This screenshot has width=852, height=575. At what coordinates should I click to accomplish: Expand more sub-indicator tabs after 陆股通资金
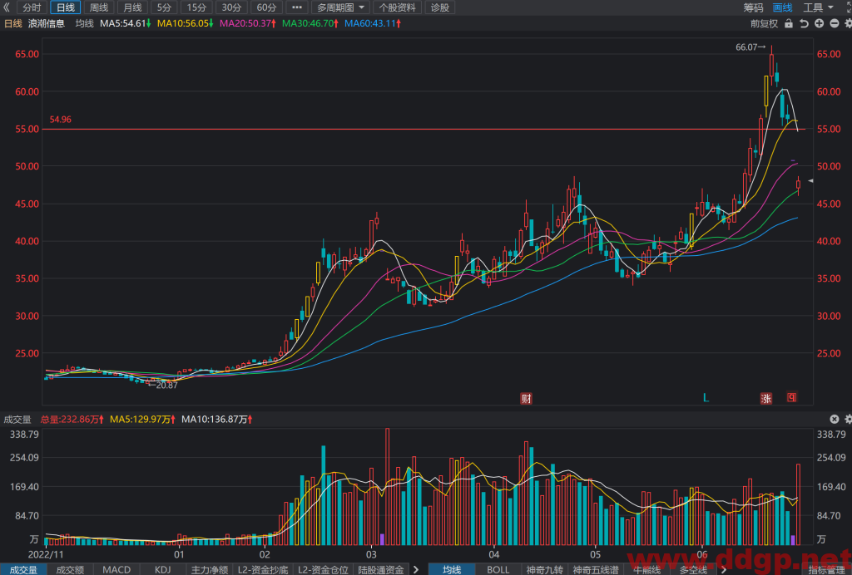(x=416, y=569)
